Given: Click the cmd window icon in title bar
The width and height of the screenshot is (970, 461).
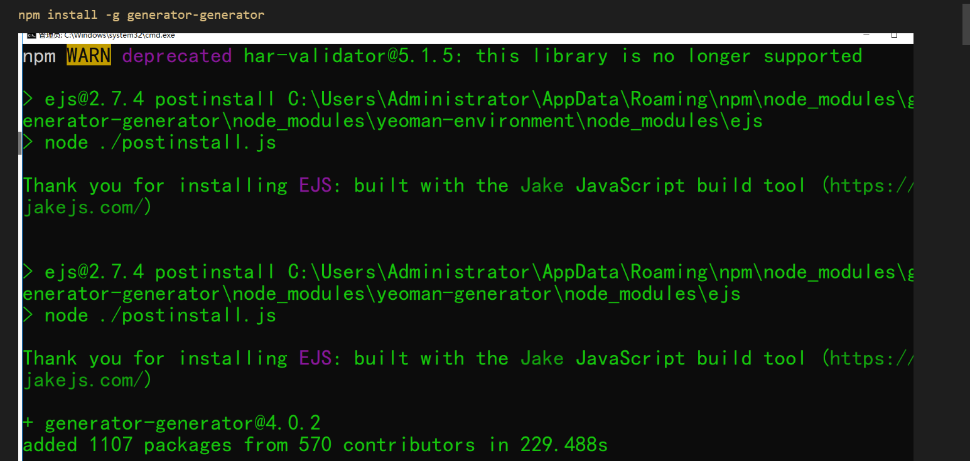Looking at the screenshot, I should pyautogui.click(x=31, y=35).
